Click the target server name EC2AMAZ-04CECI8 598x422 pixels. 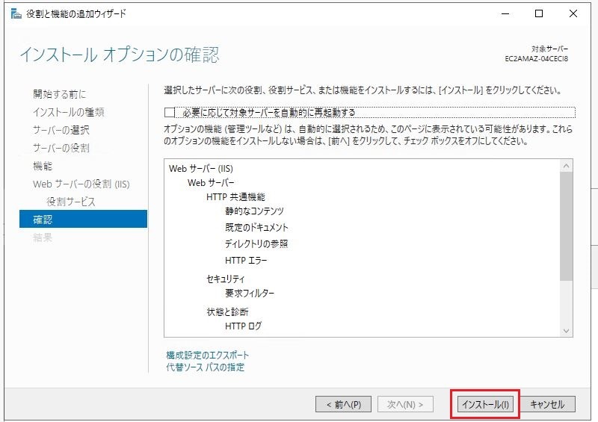536,59
